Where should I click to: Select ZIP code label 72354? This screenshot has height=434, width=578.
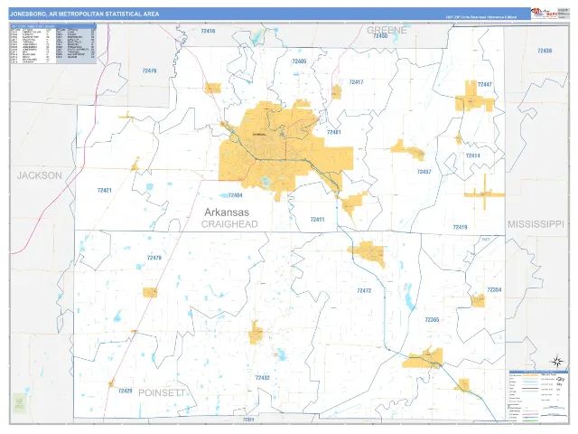(494, 290)
